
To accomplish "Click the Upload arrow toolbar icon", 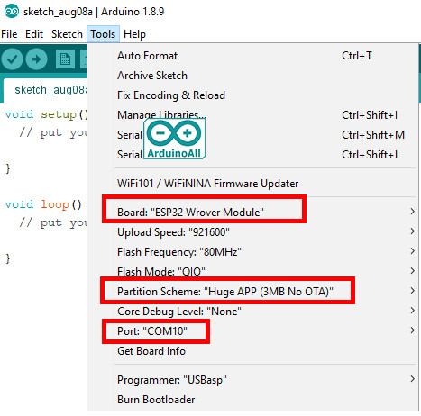I will pos(36,59).
